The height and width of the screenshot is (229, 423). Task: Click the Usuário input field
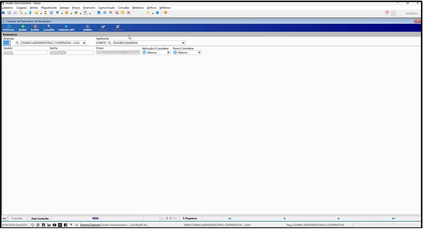tap(25, 53)
